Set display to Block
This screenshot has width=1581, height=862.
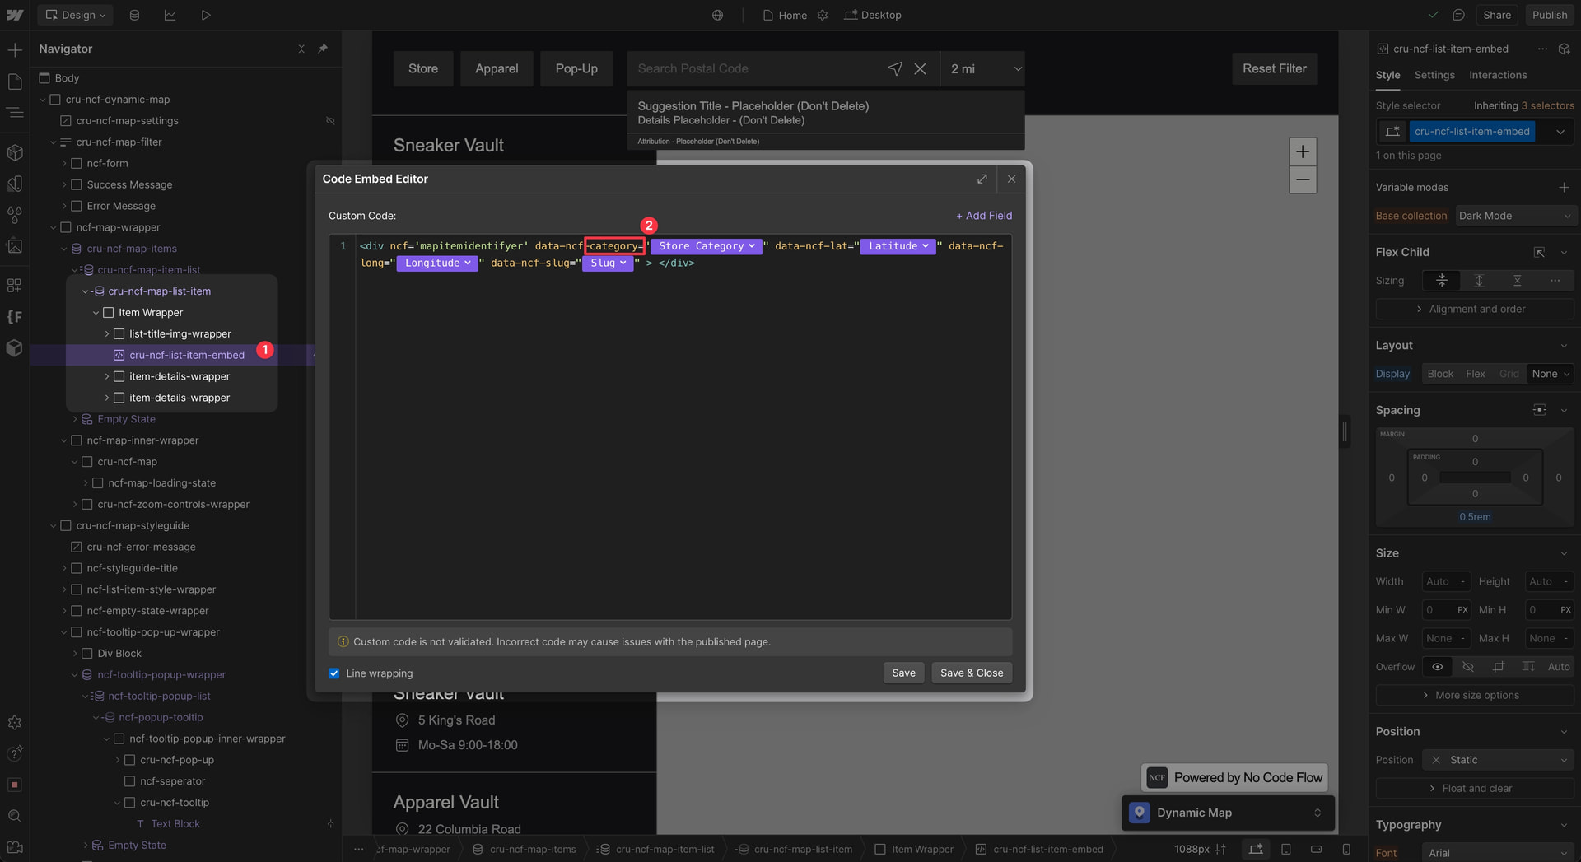pos(1440,374)
